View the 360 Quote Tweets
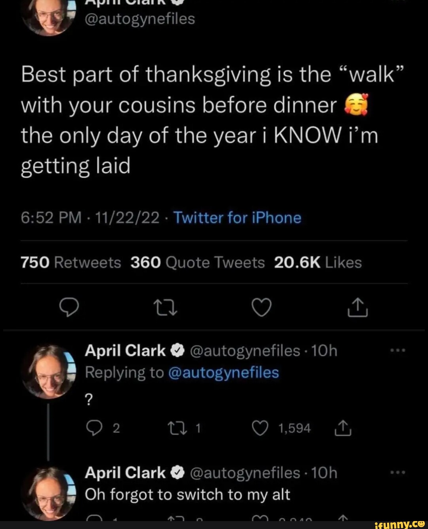428x529 pixels. tap(197, 263)
